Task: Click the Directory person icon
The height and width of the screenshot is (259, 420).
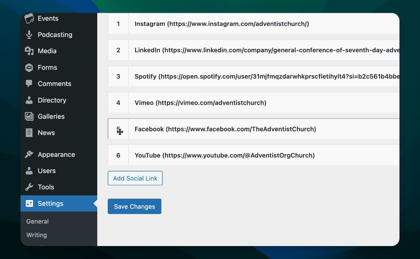Action: (x=29, y=100)
